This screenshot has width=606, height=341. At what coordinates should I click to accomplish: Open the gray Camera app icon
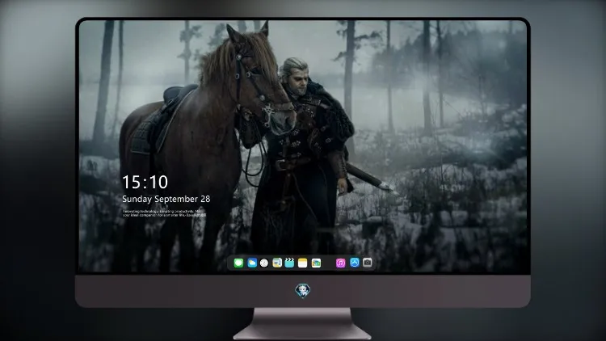point(368,263)
